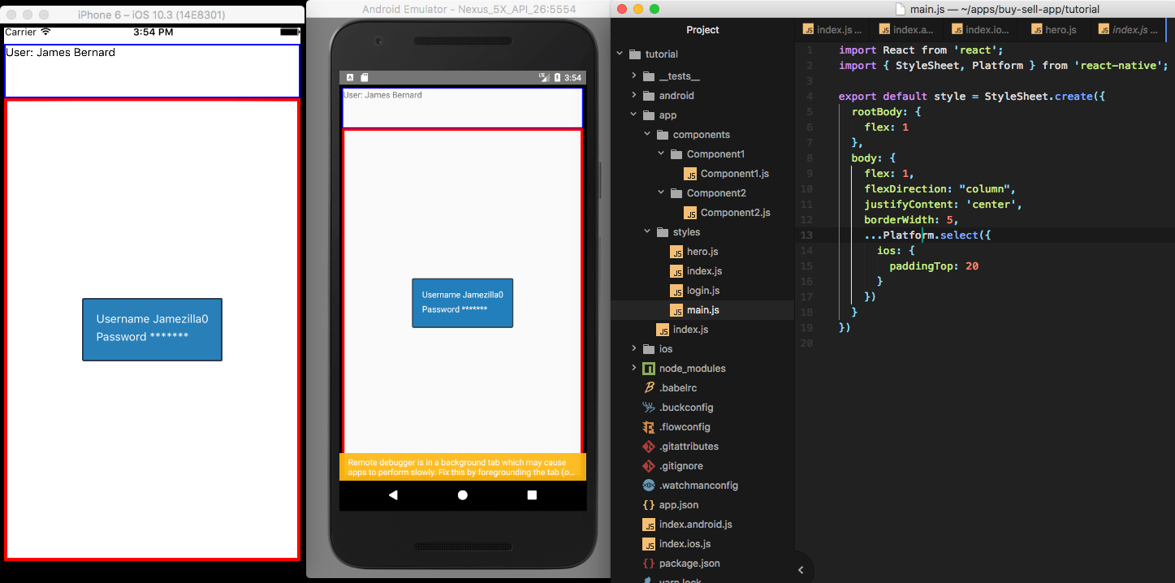Open the .watchmanconfig file
The width and height of the screenshot is (1175, 583).
pos(698,486)
